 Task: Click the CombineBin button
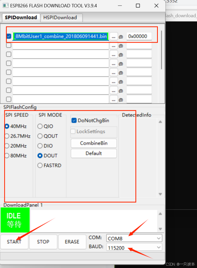click(x=94, y=143)
